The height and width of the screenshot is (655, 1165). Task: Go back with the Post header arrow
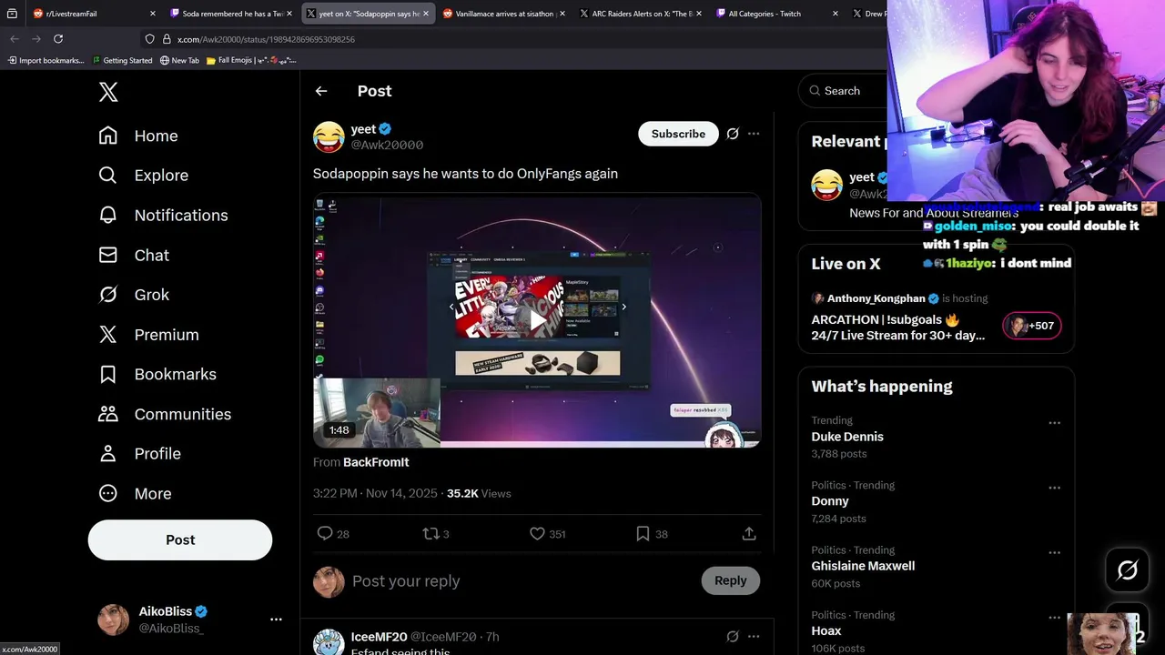(321, 91)
